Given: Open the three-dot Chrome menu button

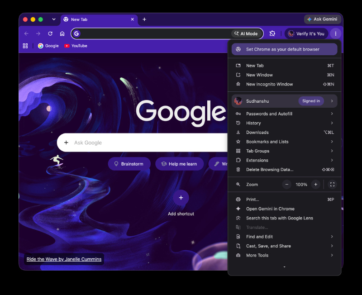Looking at the screenshot, I should point(335,33).
